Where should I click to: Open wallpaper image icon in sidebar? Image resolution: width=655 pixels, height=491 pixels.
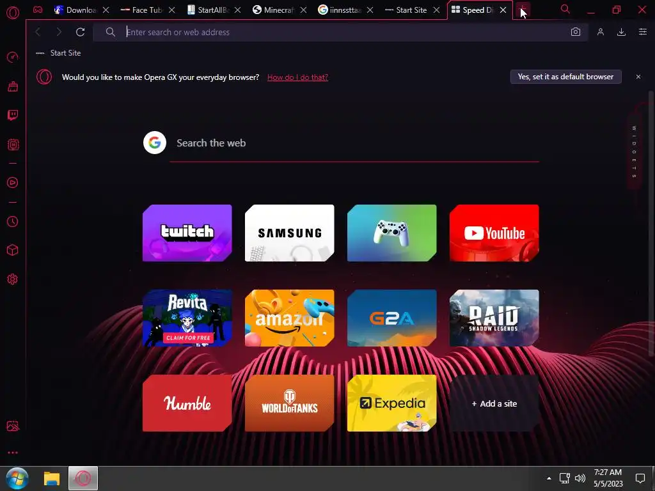13,426
